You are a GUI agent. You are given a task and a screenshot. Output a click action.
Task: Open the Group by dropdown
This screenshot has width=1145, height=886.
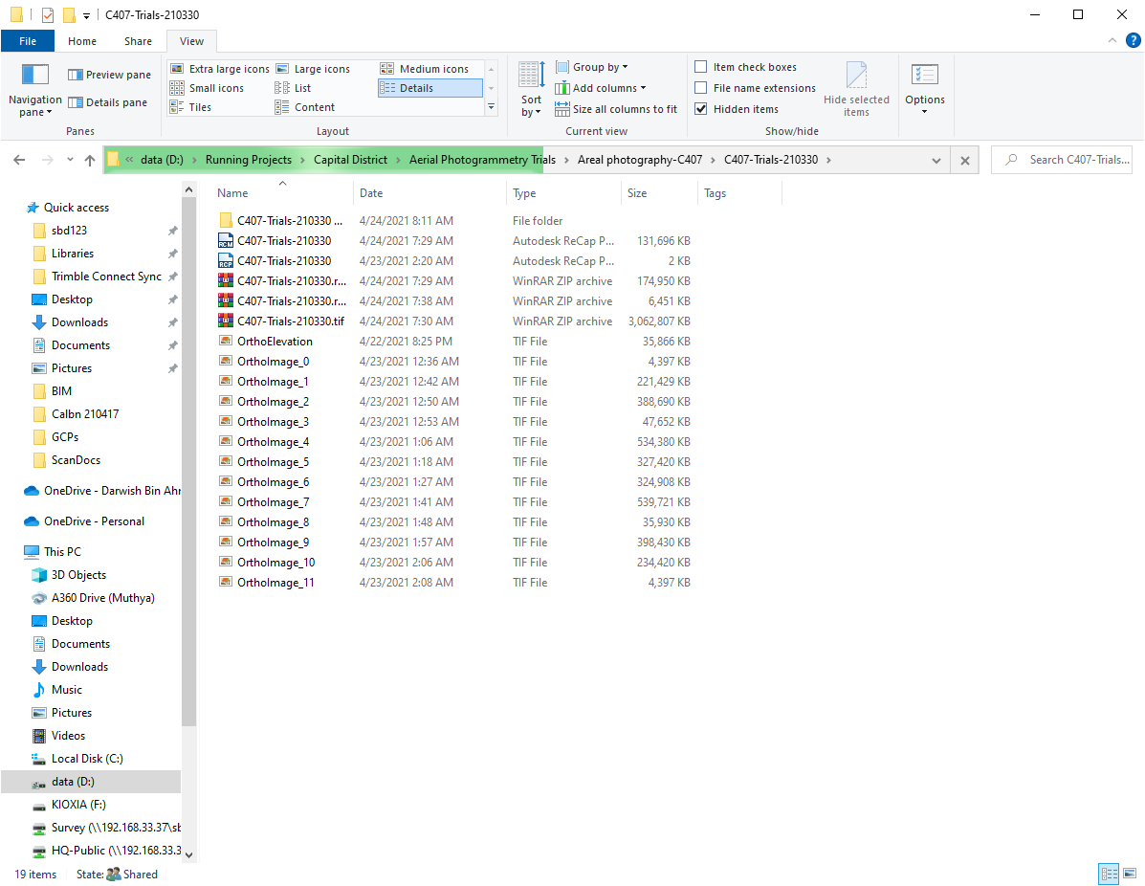[x=591, y=66]
